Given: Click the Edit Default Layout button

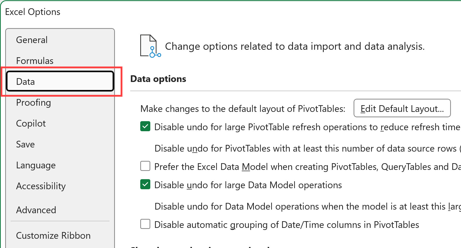Looking at the screenshot, I should point(402,108).
